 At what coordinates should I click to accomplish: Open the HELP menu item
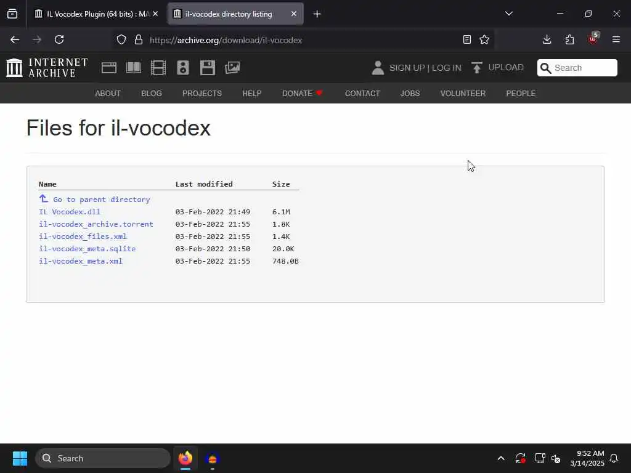coord(252,94)
